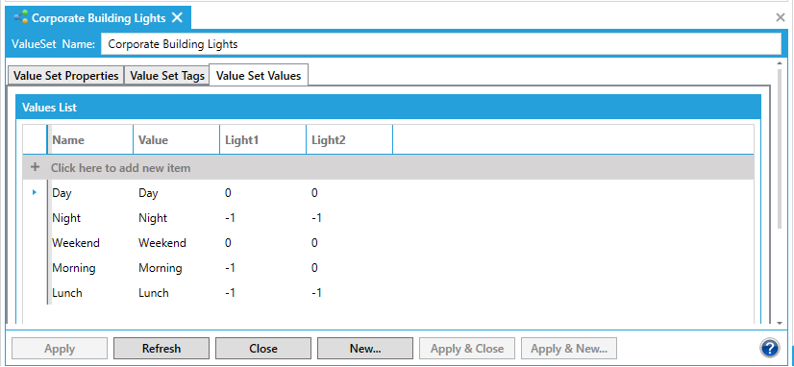
Task: Open the Value Set Tags tab
Action: click(167, 76)
